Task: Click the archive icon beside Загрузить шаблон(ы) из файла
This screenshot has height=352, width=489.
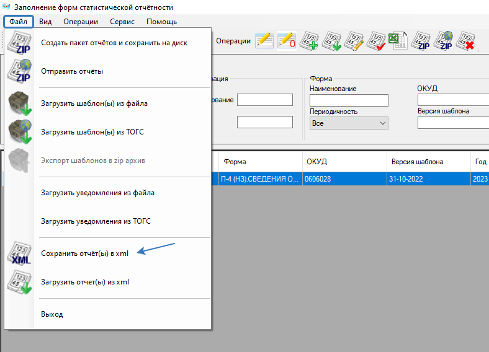Action: point(19,103)
